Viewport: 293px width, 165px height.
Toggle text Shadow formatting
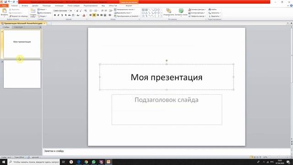[66, 15]
